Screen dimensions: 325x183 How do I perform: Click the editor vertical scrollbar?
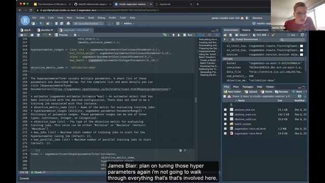(196, 101)
